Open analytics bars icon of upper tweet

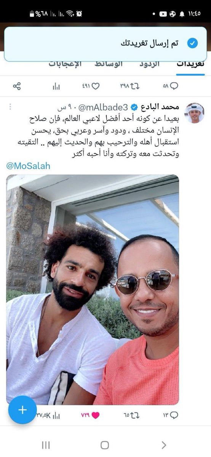point(56,86)
